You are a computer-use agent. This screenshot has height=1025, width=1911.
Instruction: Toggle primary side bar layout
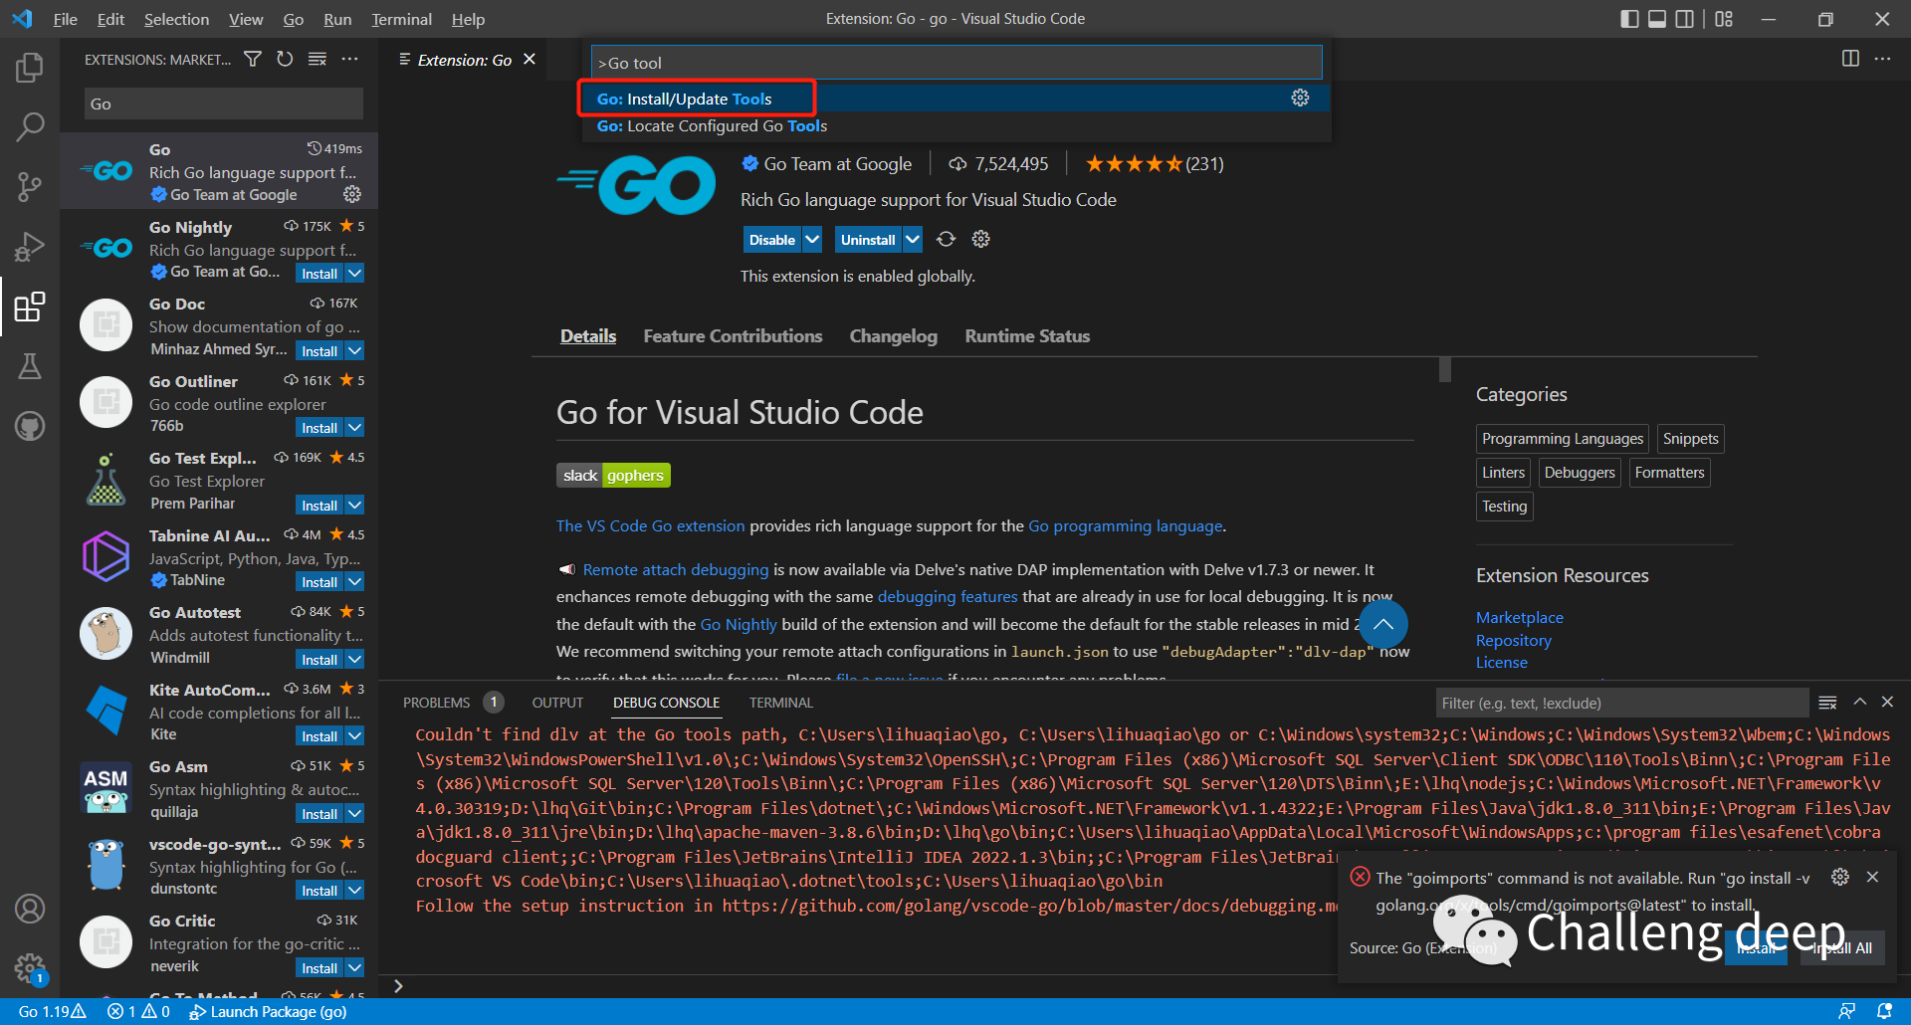1629,19
